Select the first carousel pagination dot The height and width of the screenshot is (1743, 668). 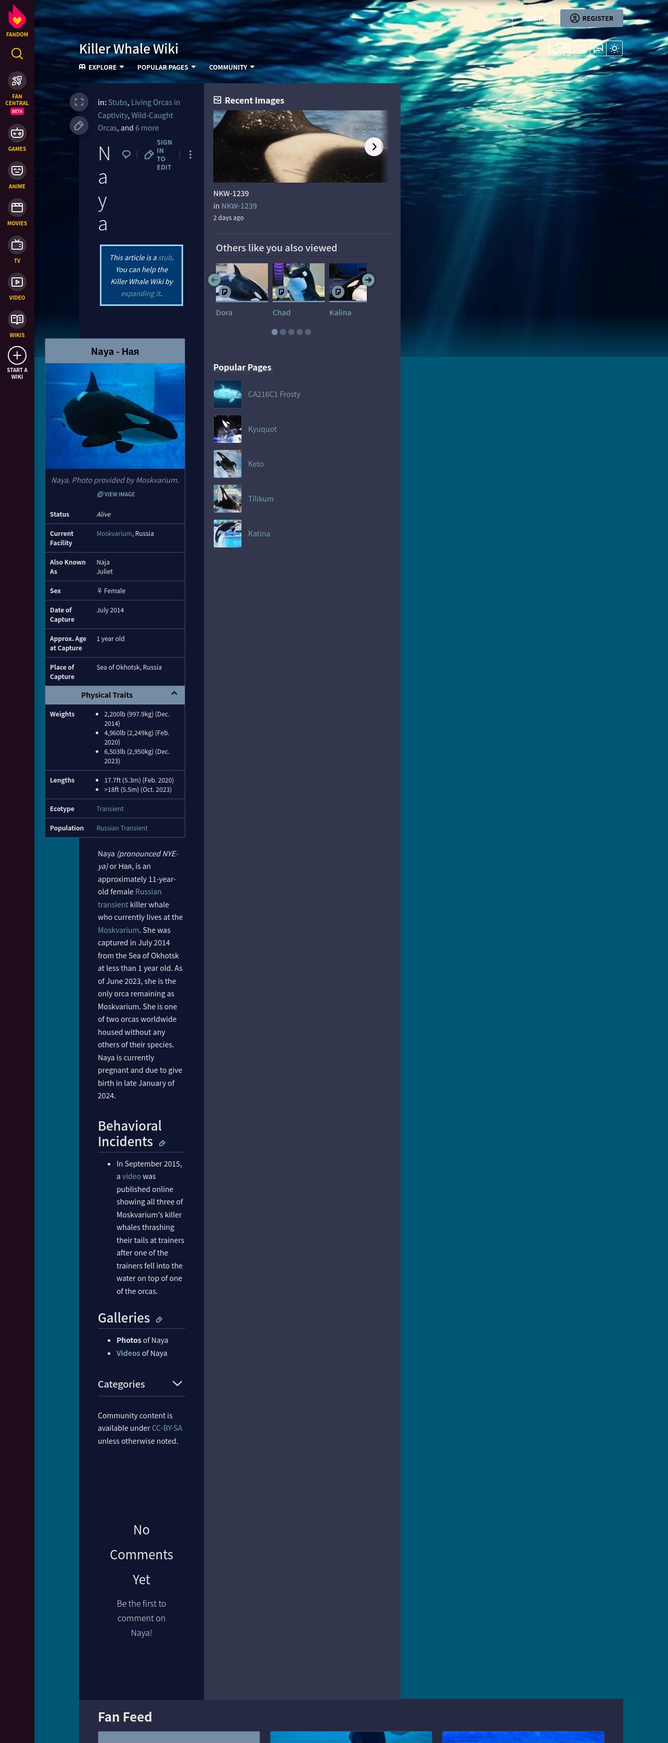coord(275,332)
